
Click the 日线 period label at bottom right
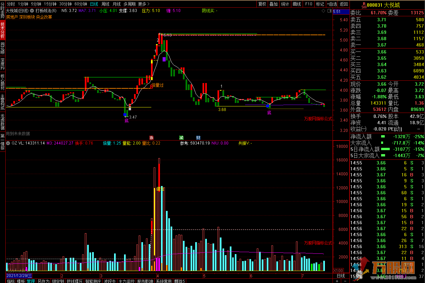click(341, 276)
